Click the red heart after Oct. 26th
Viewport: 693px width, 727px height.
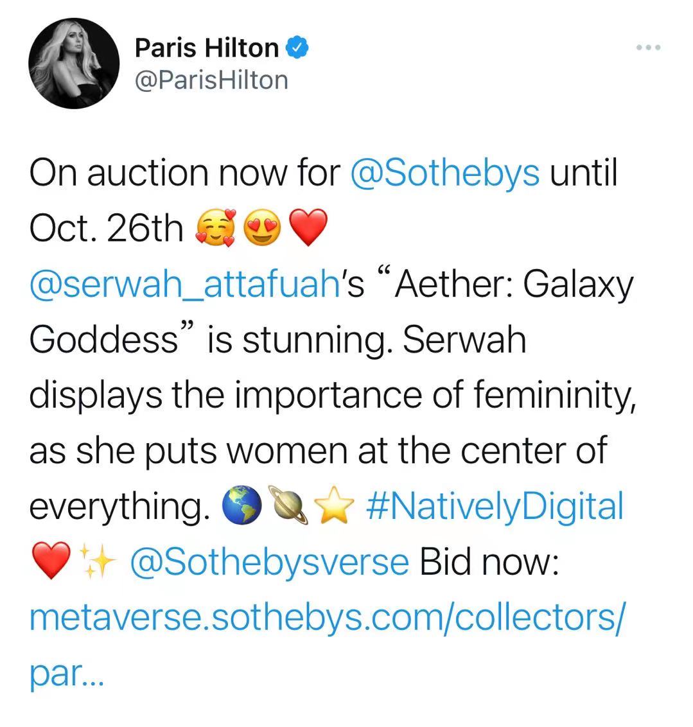309,229
